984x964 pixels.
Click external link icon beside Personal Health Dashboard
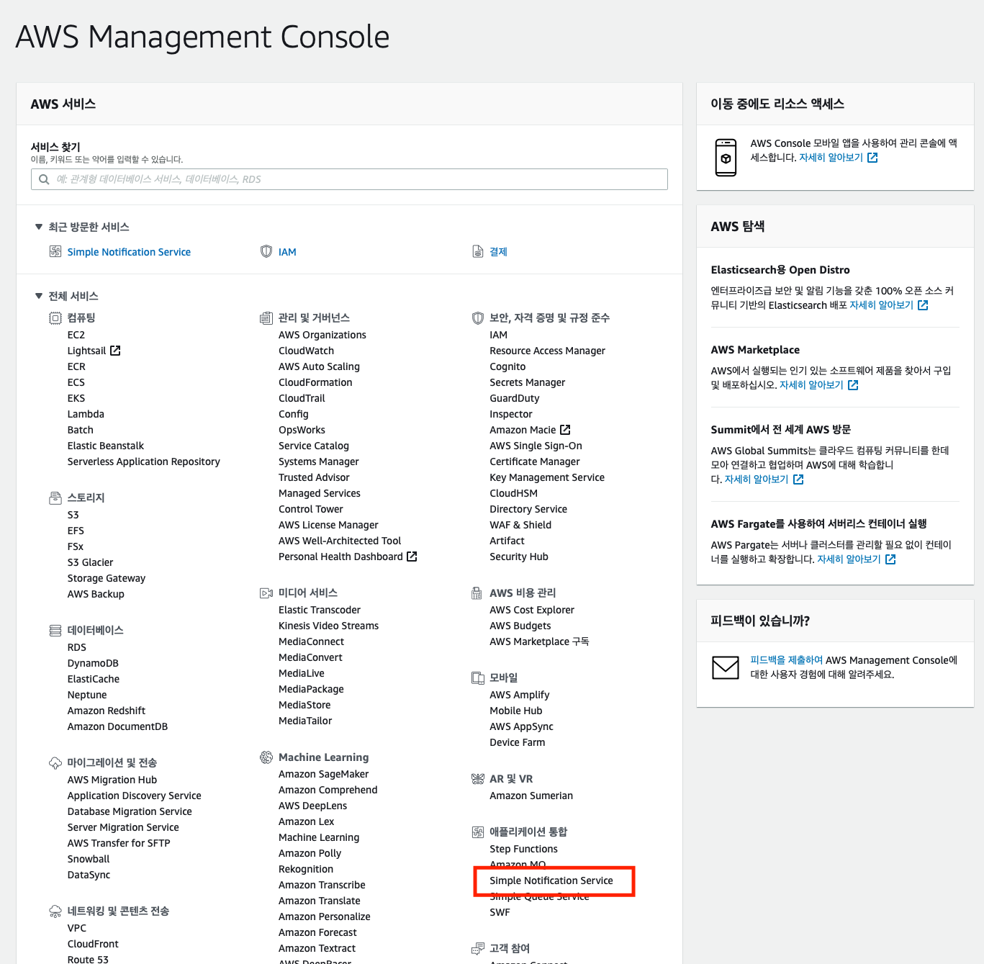(412, 557)
